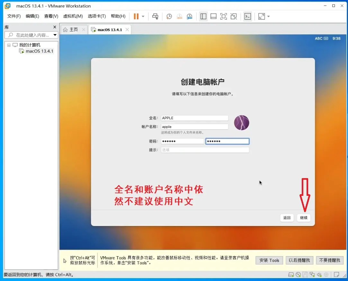Select the macOS 13.4.1 tab
Image resolution: width=348 pixels, height=281 pixels.
110,30
